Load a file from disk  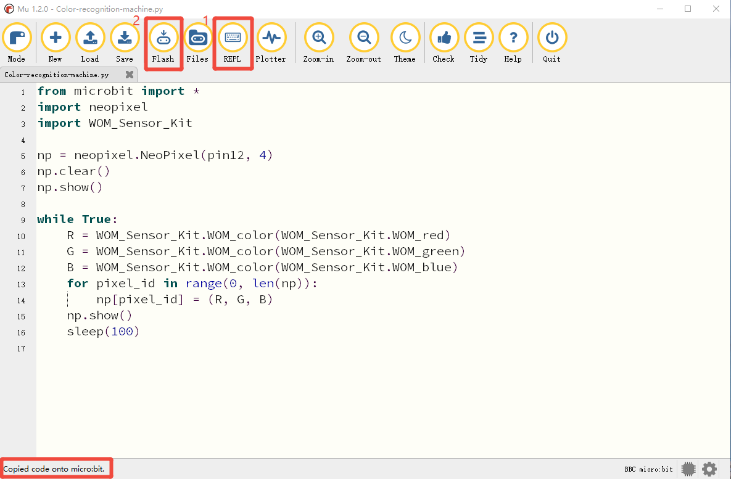point(90,43)
